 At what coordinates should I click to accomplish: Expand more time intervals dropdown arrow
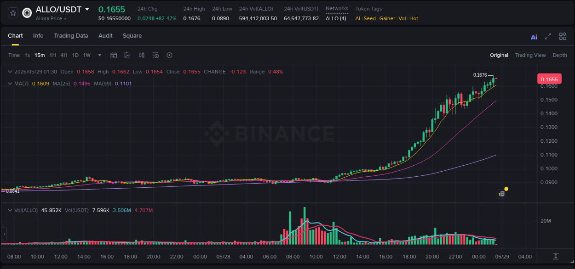(x=100, y=55)
